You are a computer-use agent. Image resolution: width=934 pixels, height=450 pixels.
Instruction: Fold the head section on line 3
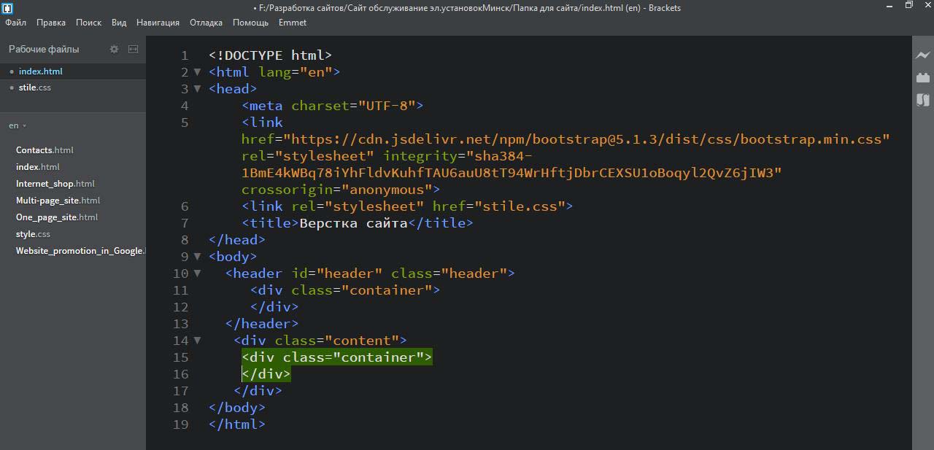point(197,89)
